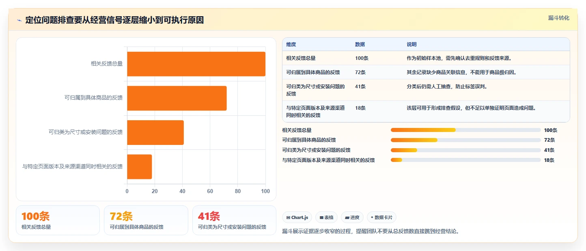Click the 18条 progress bar
586x251 pixels.
click(465, 160)
